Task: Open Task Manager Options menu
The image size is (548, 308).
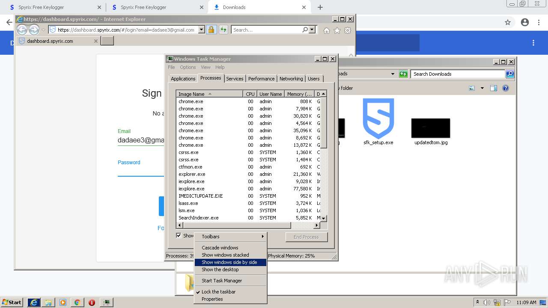Action: point(188,67)
